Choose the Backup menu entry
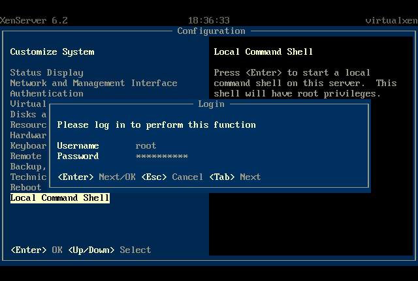 click(x=27, y=166)
